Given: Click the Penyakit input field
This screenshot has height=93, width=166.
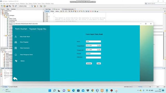Looking at the screenshot, I should [x=93, y=53].
